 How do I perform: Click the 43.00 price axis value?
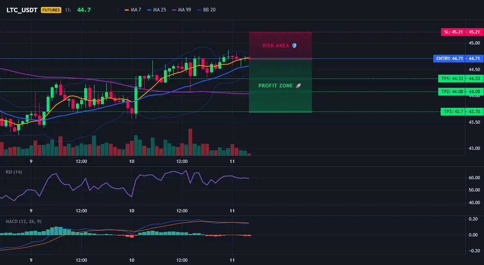[475, 148]
